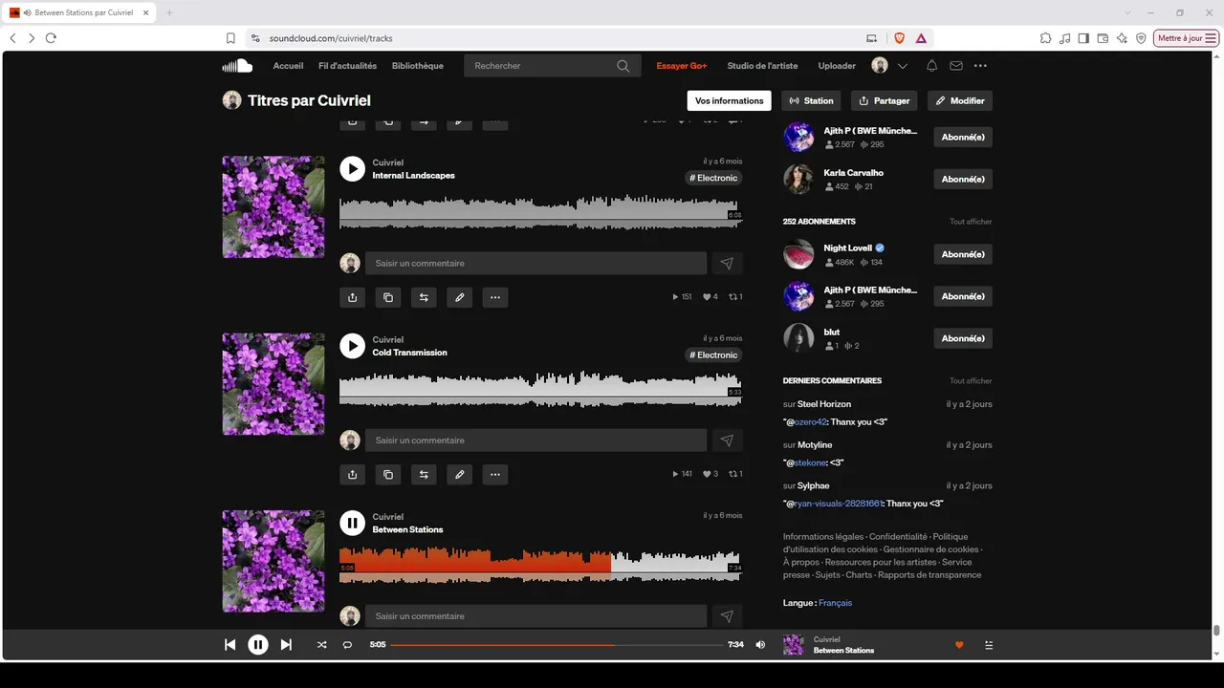Screen dimensions: 1224x688
Task: Copy link of Cold Transmission track
Action: 388,474
